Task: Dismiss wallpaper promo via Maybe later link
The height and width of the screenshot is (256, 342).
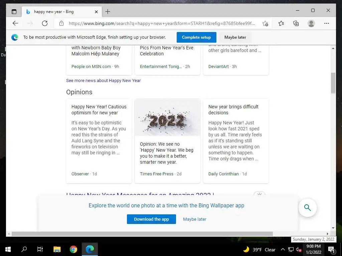Action: point(195,219)
